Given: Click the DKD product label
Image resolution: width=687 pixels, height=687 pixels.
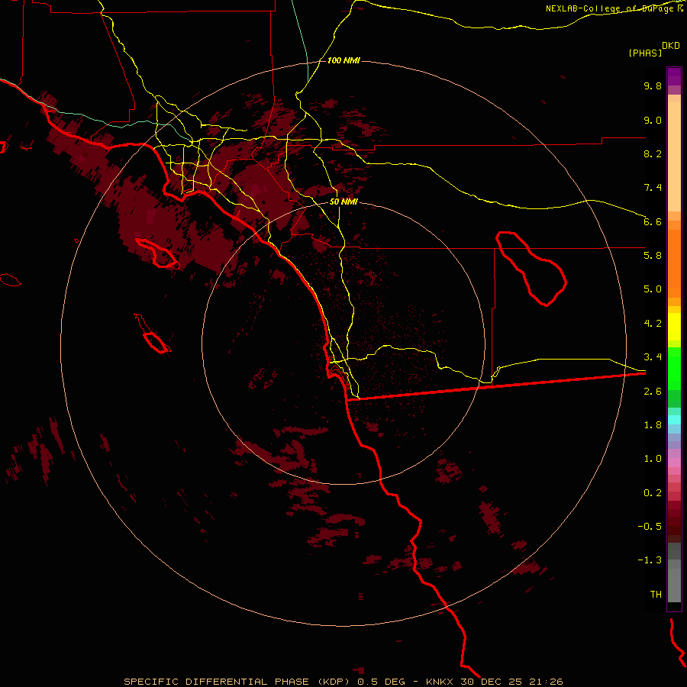Looking at the screenshot, I should click(671, 46).
